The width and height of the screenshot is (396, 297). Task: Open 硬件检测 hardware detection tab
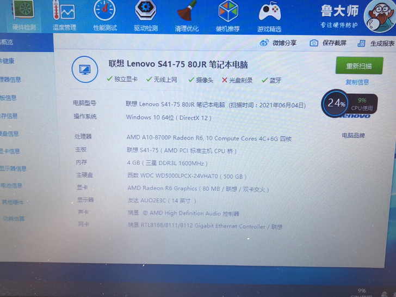[24, 15]
